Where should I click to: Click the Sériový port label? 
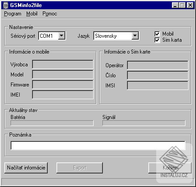click(23, 36)
